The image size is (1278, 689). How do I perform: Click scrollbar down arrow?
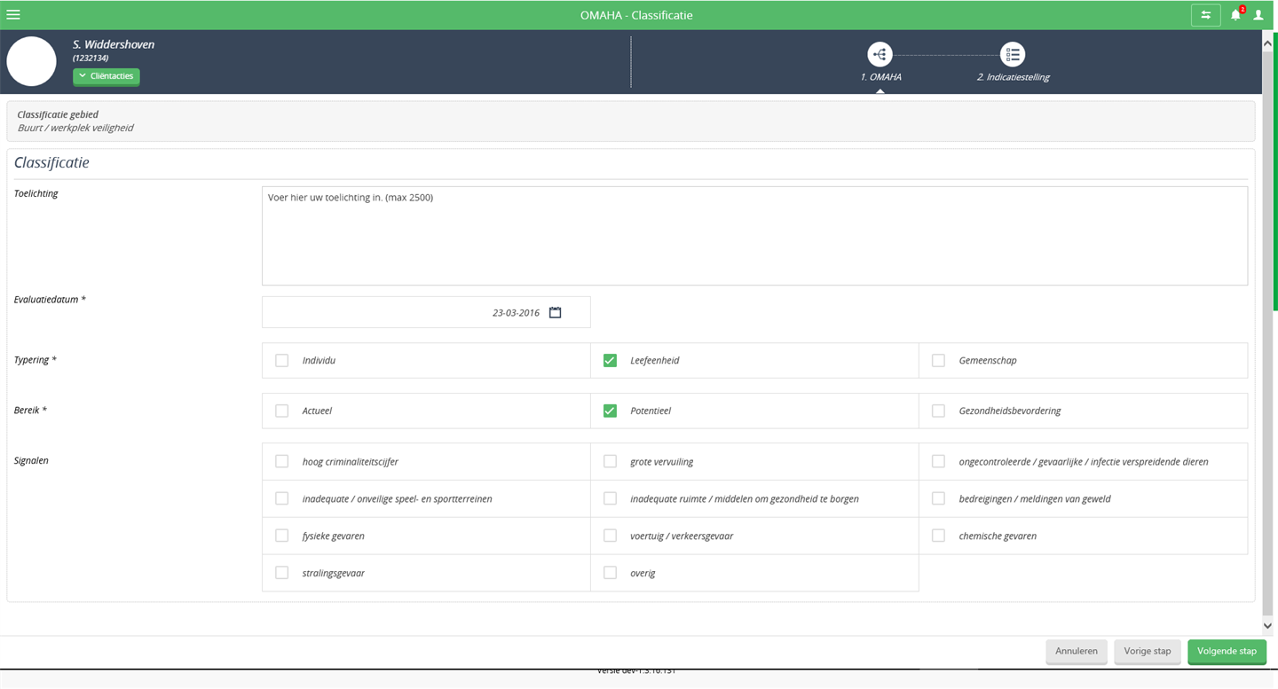pyautogui.click(x=1267, y=625)
